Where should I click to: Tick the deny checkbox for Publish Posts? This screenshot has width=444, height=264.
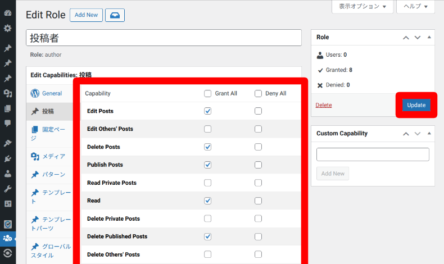pyautogui.click(x=258, y=165)
